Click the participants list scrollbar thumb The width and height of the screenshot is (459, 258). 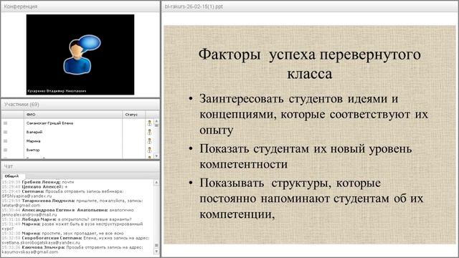coord(156,125)
